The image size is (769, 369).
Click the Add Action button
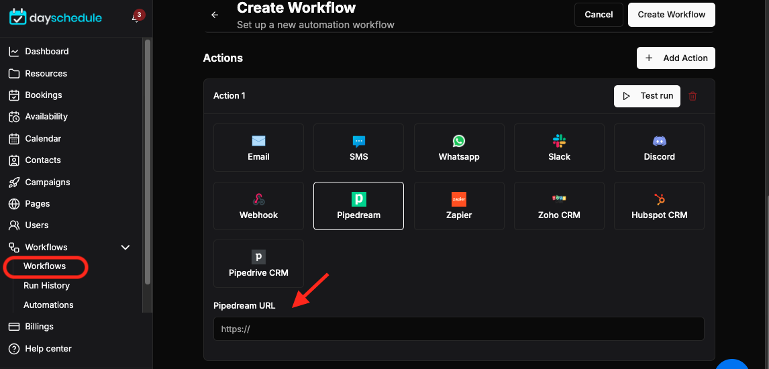coord(676,58)
